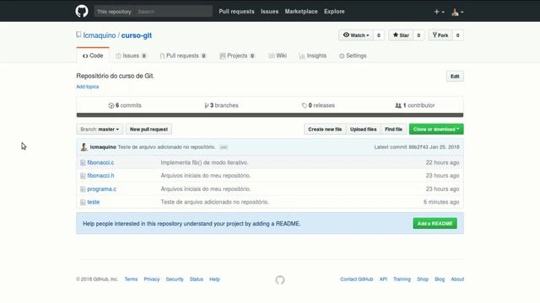Click the footer GitHub mark icon
This screenshot has height=303, width=540.
click(280, 280)
